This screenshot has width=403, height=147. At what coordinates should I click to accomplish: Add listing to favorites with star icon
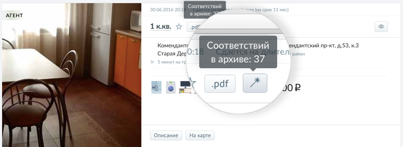pos(179,26)
